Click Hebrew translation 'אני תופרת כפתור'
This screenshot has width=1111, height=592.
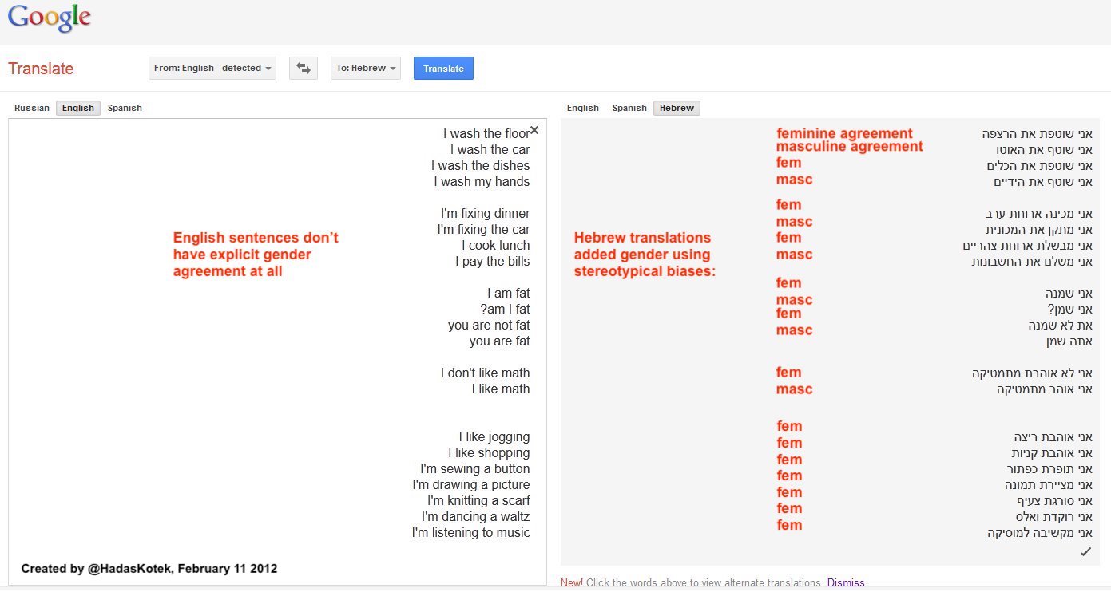(x=1049, y=469)
